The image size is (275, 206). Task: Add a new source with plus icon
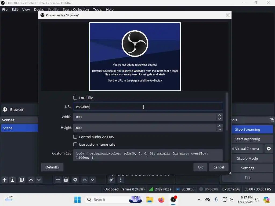pos(58,180)
